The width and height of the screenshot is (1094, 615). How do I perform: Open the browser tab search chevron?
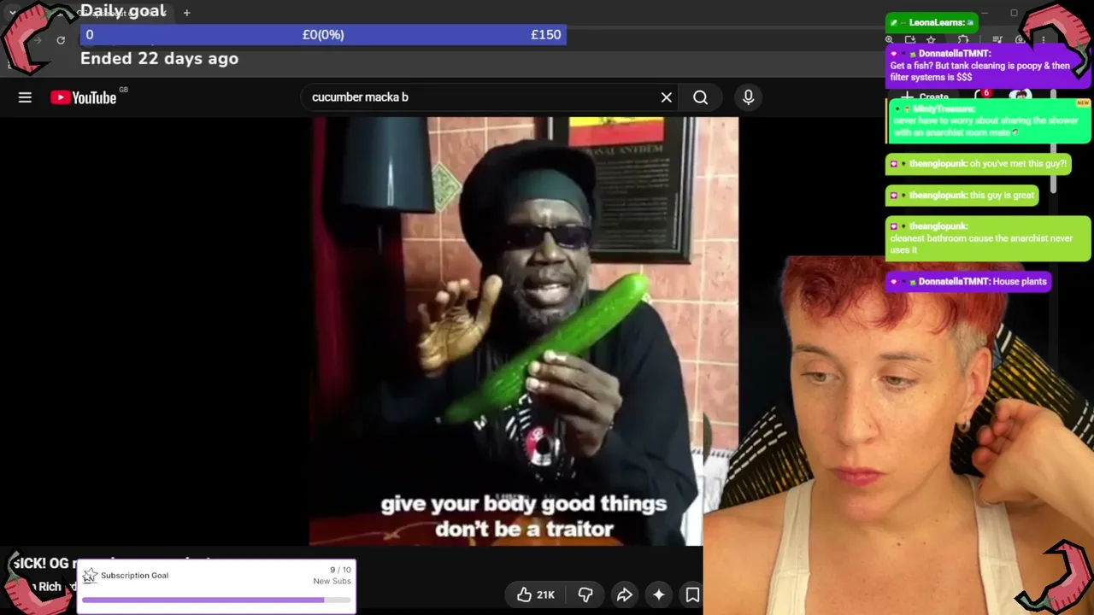coord(12,13)
